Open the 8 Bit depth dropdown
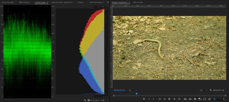 105,100
